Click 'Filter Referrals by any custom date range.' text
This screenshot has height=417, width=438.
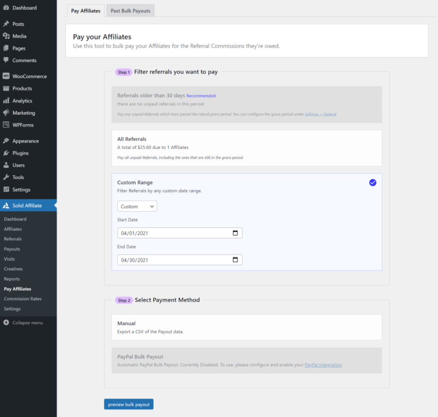click(x=160, y=191)
